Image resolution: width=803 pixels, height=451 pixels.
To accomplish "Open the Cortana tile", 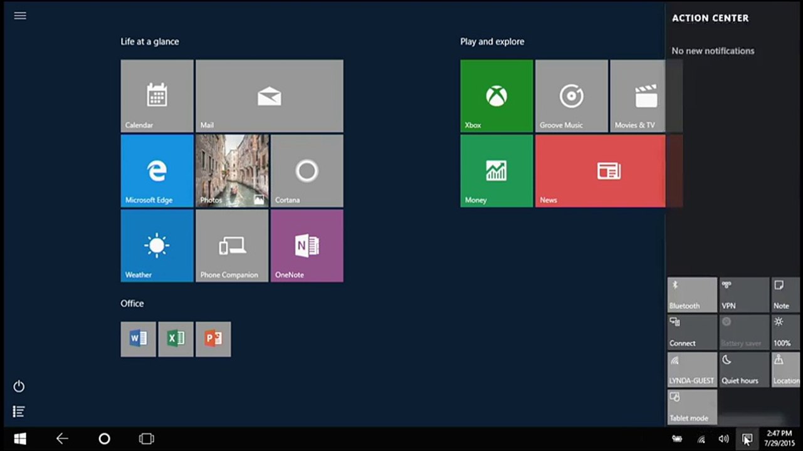I will tap(307, 171).
